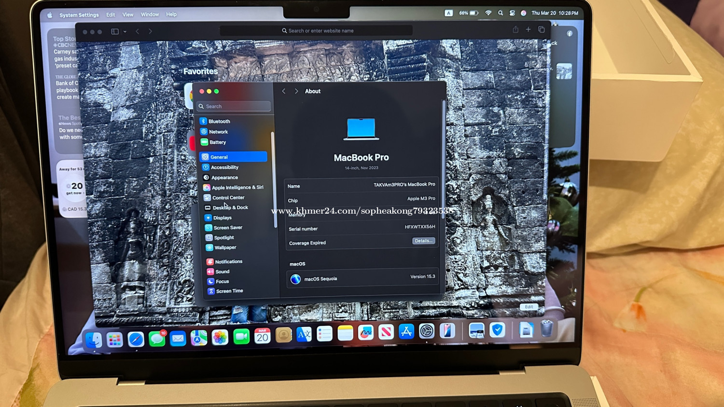Open Mail app in the Dock
Screen dimensions: 724x407
pyautogui.click(x=178, y=339)
